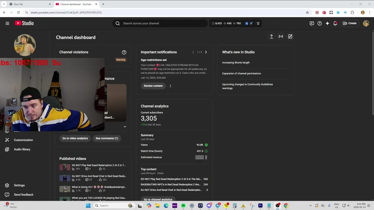Show hidden system tray icons
The image size is (374, 210).
click(x=310, y=206)
